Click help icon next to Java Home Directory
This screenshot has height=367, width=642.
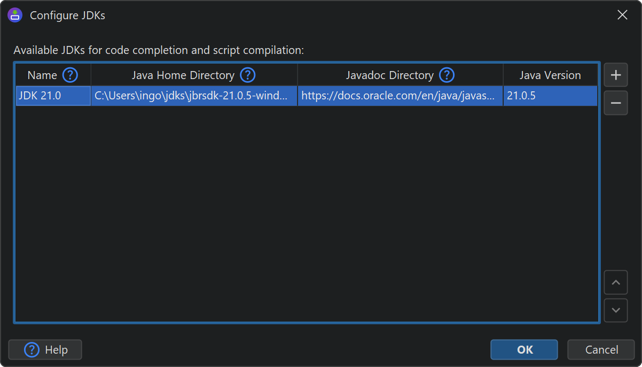pos(247,75)
